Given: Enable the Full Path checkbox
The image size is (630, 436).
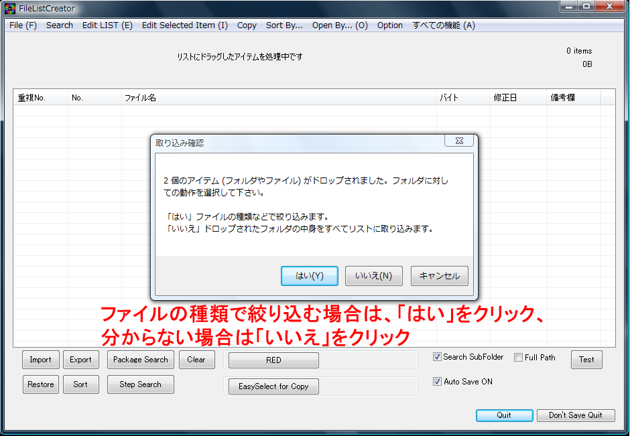Looking at the screenshot, I should pos(518,358).
